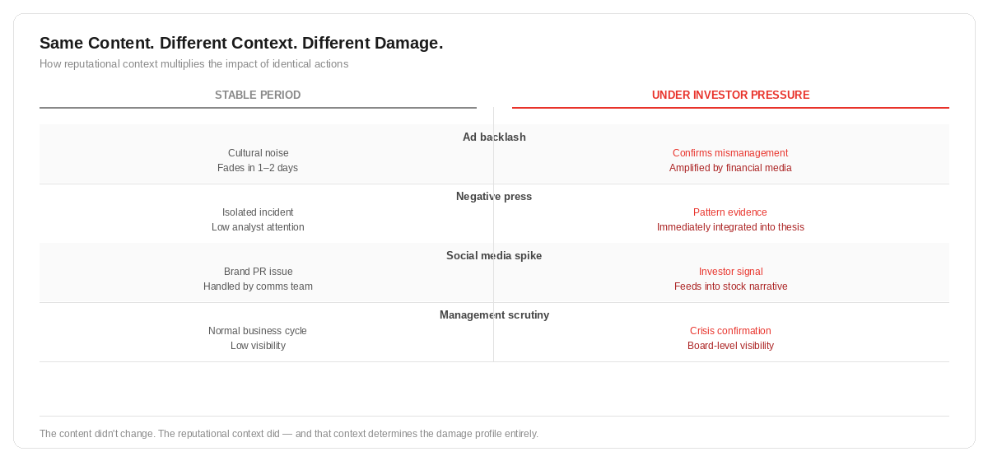Click the footer note 'The content didn't change'
The height and width of the screenshot is (461, 988).
289,434
